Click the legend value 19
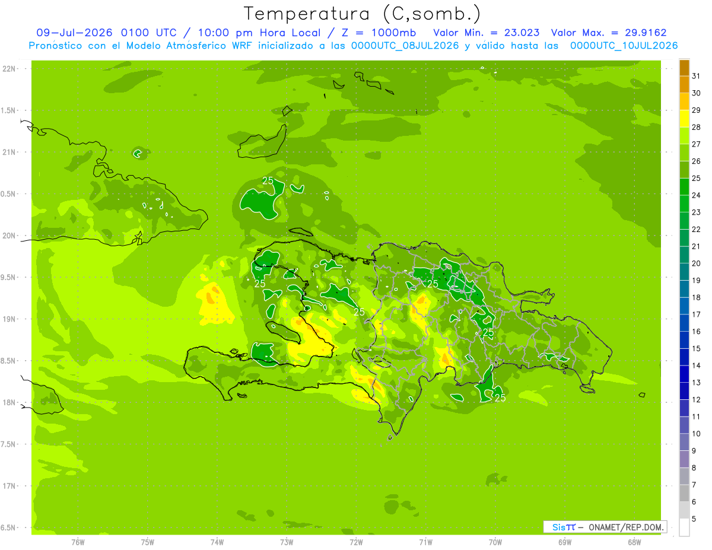The height and width of the screenshot is (550, 712). point(696,280)
